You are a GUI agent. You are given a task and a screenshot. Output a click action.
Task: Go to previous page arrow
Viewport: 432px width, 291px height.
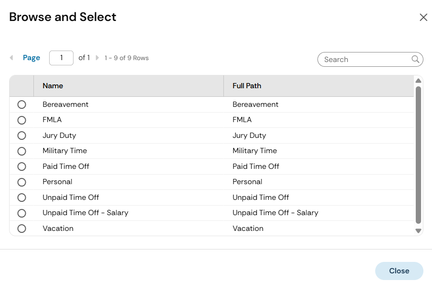[11, 58]
